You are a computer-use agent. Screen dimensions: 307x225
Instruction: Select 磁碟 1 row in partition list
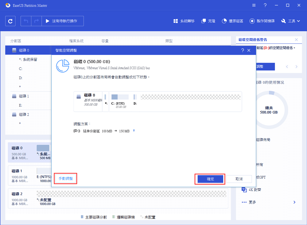pyautogui.click(x=28, y=96)
